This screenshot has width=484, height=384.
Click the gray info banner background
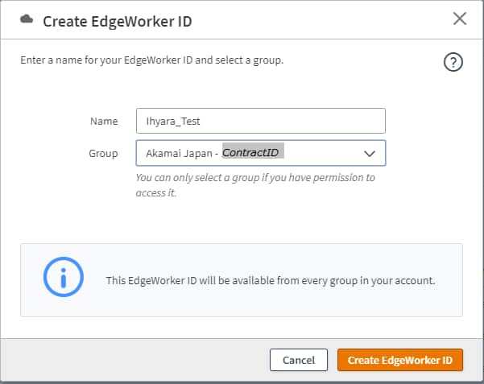242,304
